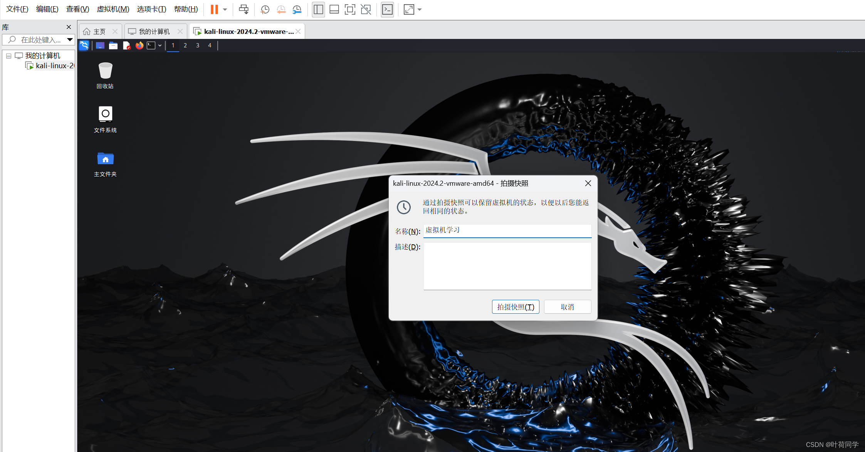Open the 文件(F) menu

click(17, 9)
